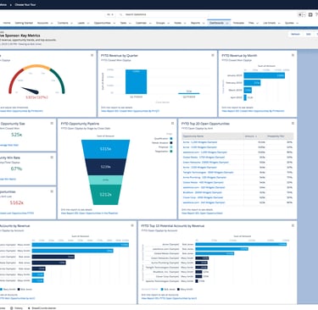The height and width of the screenshot is (310, 318).
Task: Open the Opportunities tab dropdown arrow
Action: (114, 23)
